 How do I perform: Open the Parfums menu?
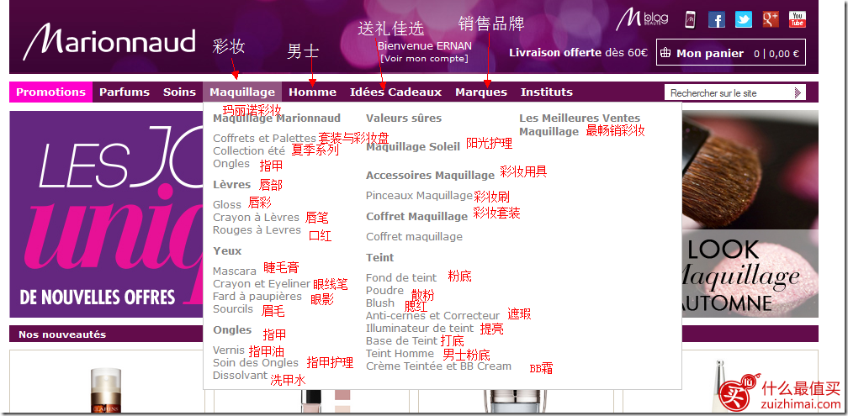125,92
